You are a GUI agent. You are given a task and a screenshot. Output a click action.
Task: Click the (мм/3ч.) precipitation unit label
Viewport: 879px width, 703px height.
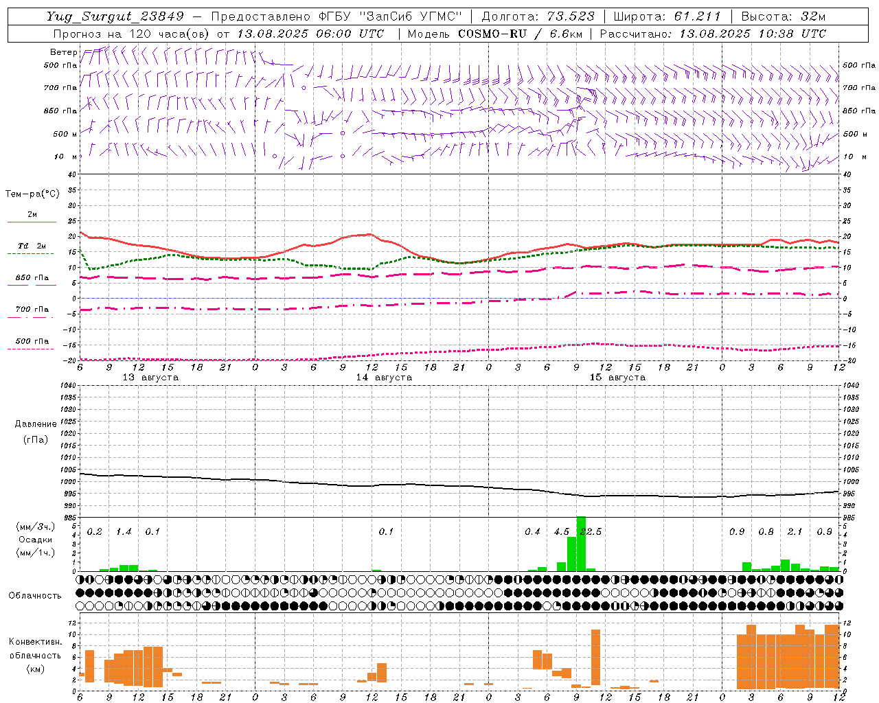pyautogui.click(x=36, y=527)
